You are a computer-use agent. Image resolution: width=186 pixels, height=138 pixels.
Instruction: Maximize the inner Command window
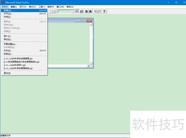pos(83,21)
